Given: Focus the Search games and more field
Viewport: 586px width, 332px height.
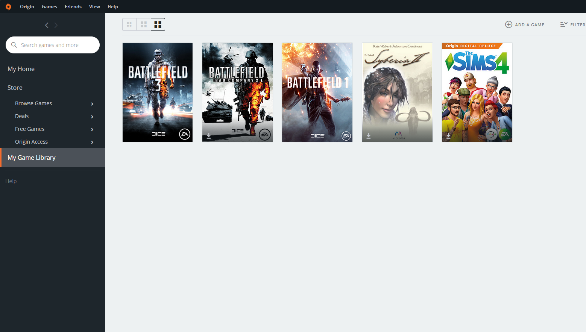Looking at the screenshot, I should coord(53,45).
